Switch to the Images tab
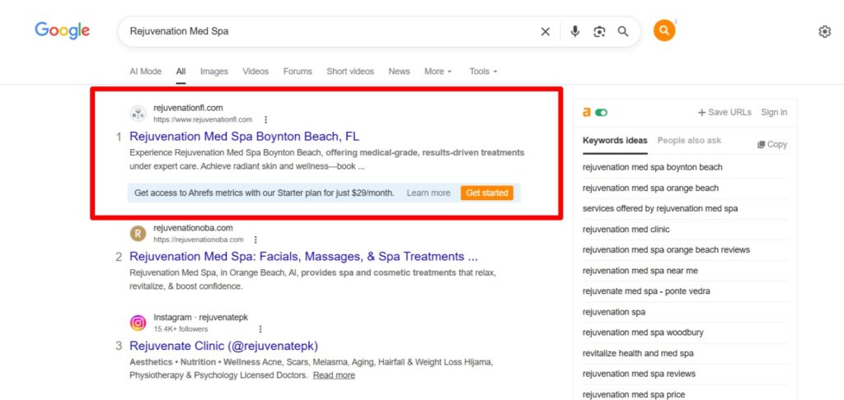Viewport: 844px width, 400px height. [213, 72]
